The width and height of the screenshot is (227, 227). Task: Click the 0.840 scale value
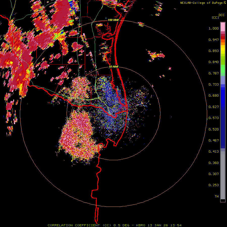(x=214, y=62)
